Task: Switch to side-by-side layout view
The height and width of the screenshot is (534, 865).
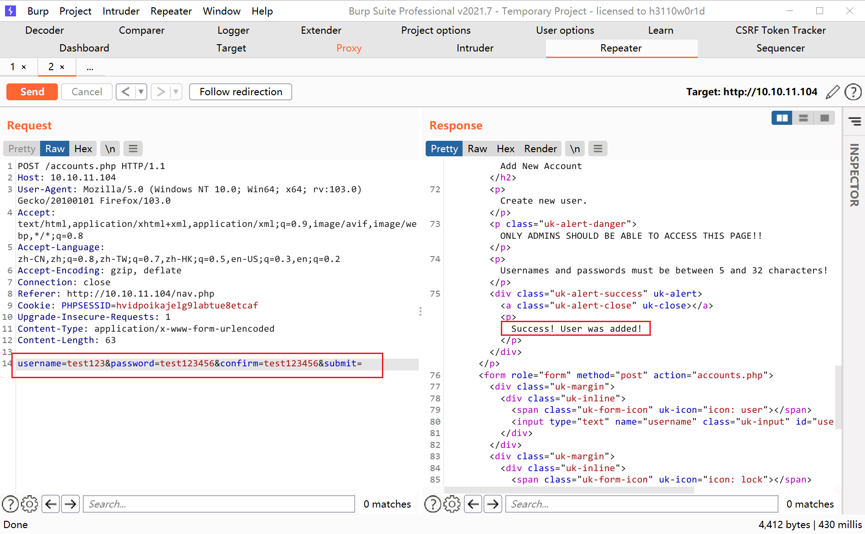Action: point(782,118)
